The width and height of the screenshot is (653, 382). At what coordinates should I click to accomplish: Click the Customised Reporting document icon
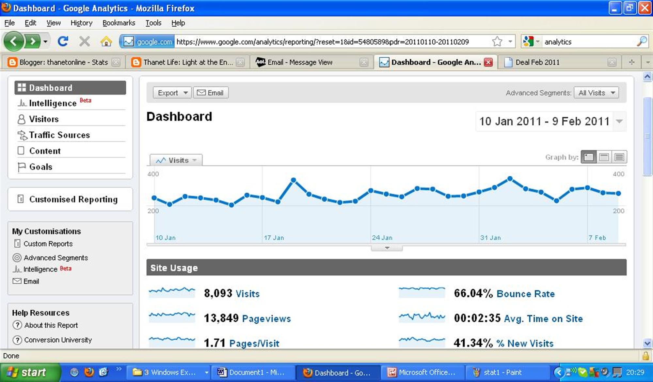coord(20,199)
